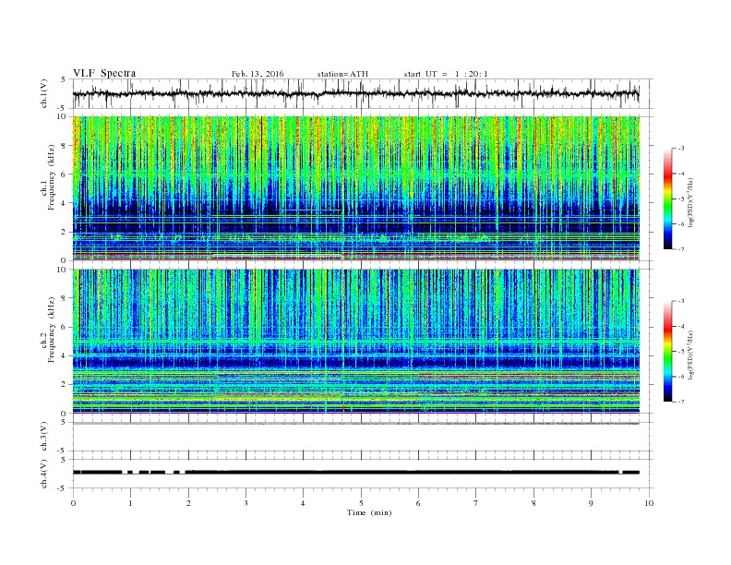Click the "2" label on the Time axis
This screenshot has height=565, width=731.
(188, 503)
